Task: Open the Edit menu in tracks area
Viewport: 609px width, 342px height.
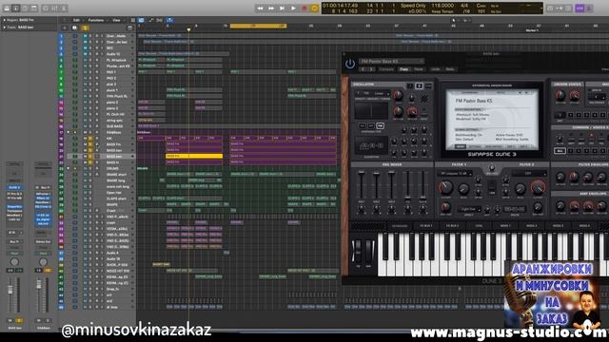Action: (76, 20)
